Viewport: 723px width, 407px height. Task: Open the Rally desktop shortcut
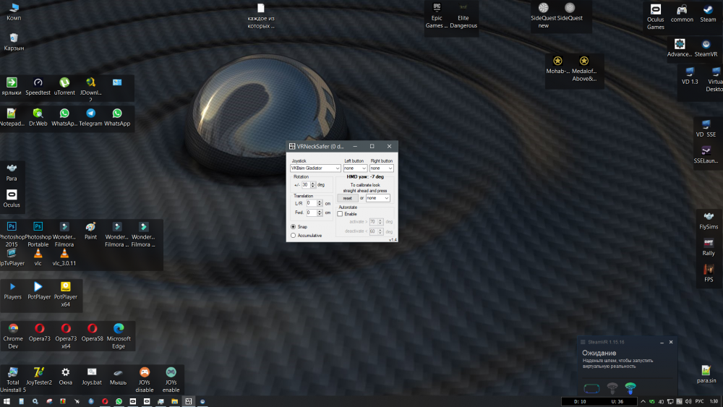pos(709,247)
